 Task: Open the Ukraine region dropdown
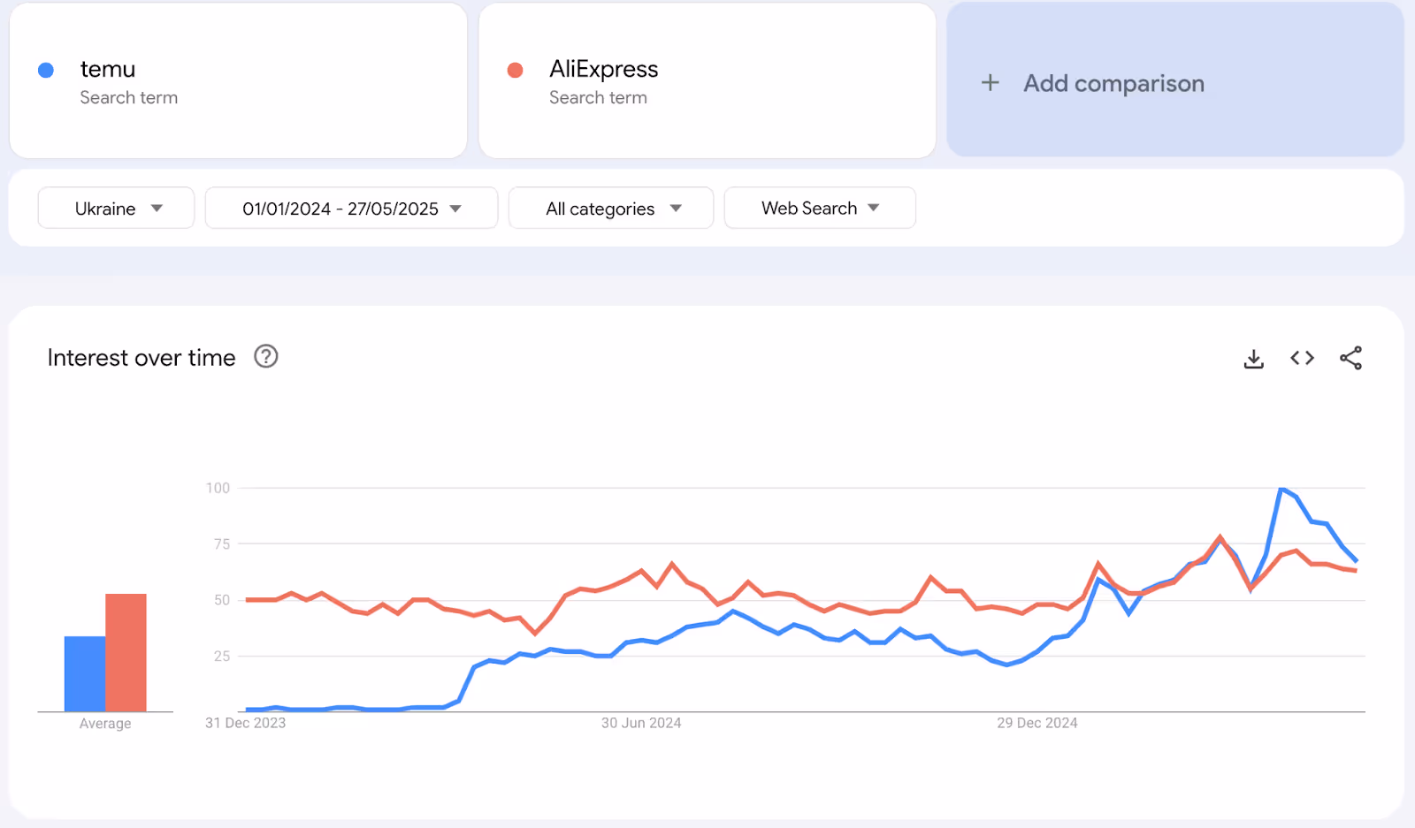click(x=116, y=208)
